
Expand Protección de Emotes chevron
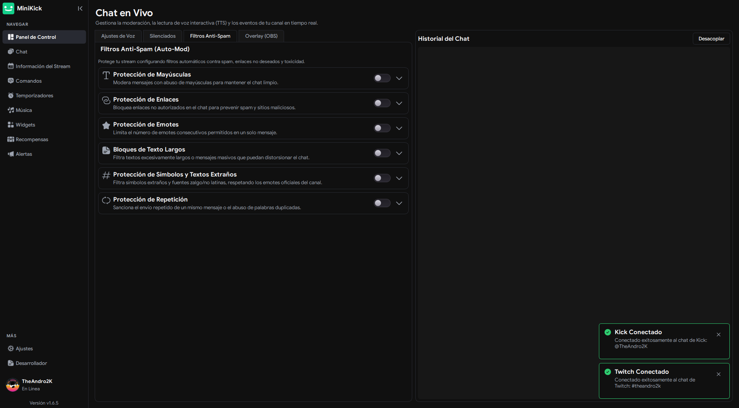pos(399,128)
